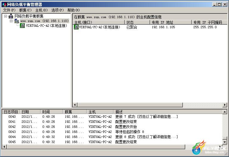Open the 文件(F) menu
Viewport: 229px width, 157px height.
pos(9,10)
